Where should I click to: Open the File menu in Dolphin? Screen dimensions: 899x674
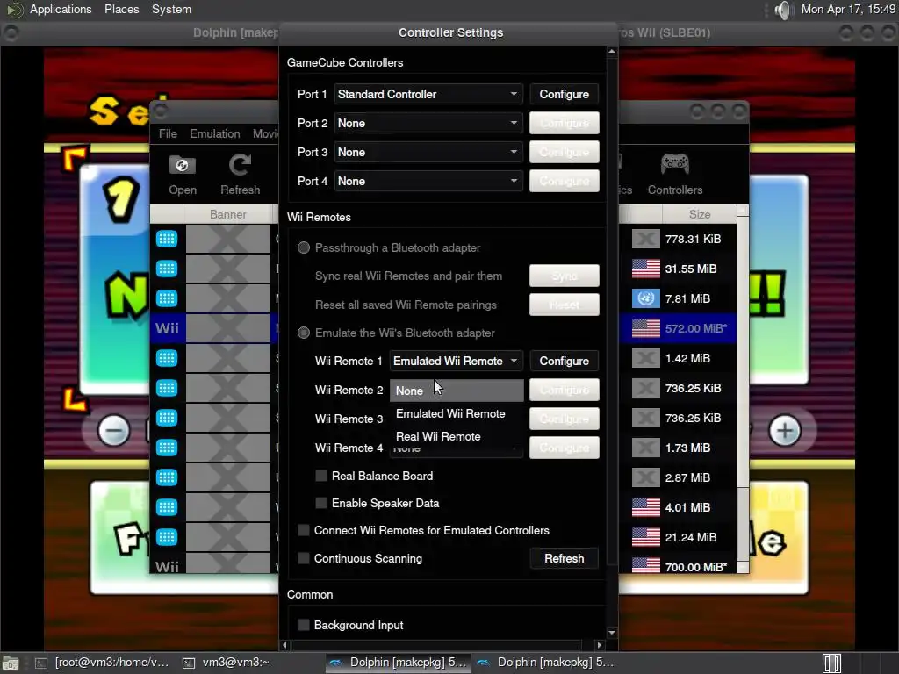point(168,133)
